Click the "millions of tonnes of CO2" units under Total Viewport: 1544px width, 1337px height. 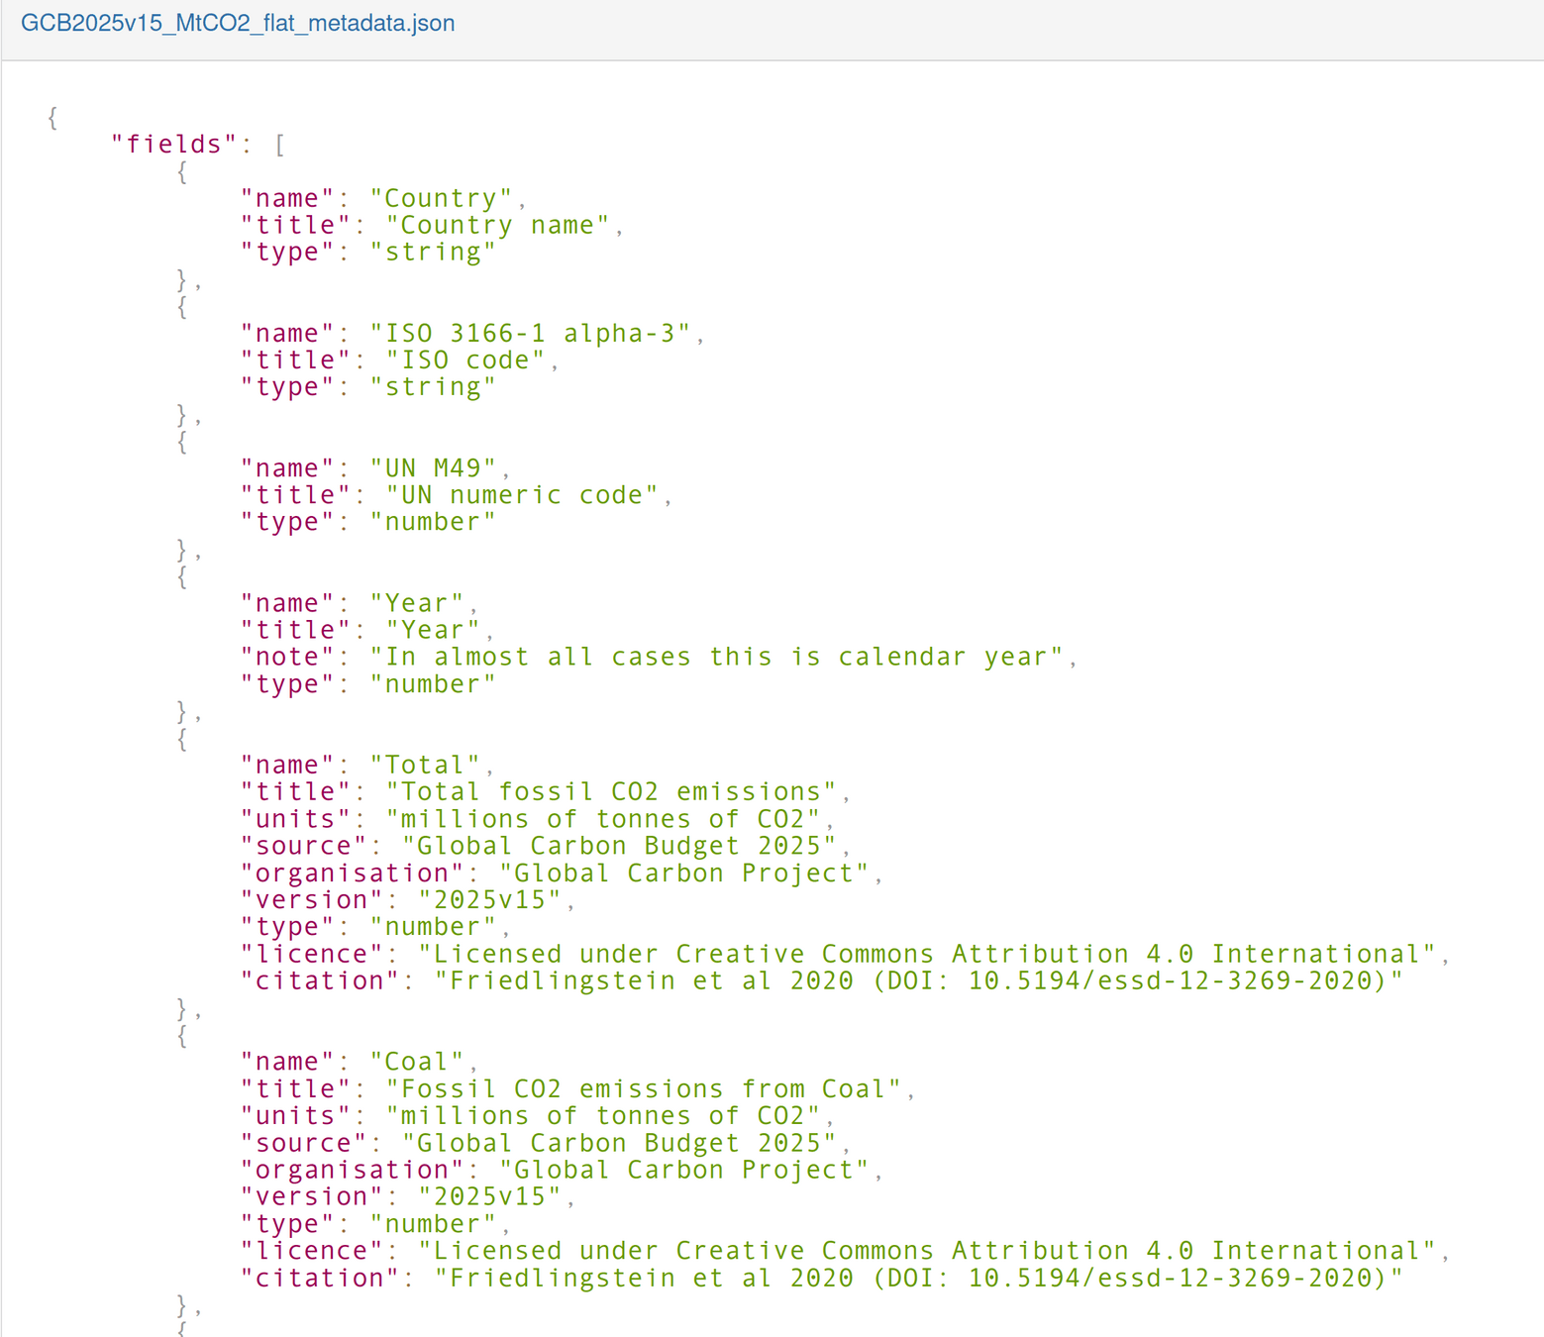(603, 819)
